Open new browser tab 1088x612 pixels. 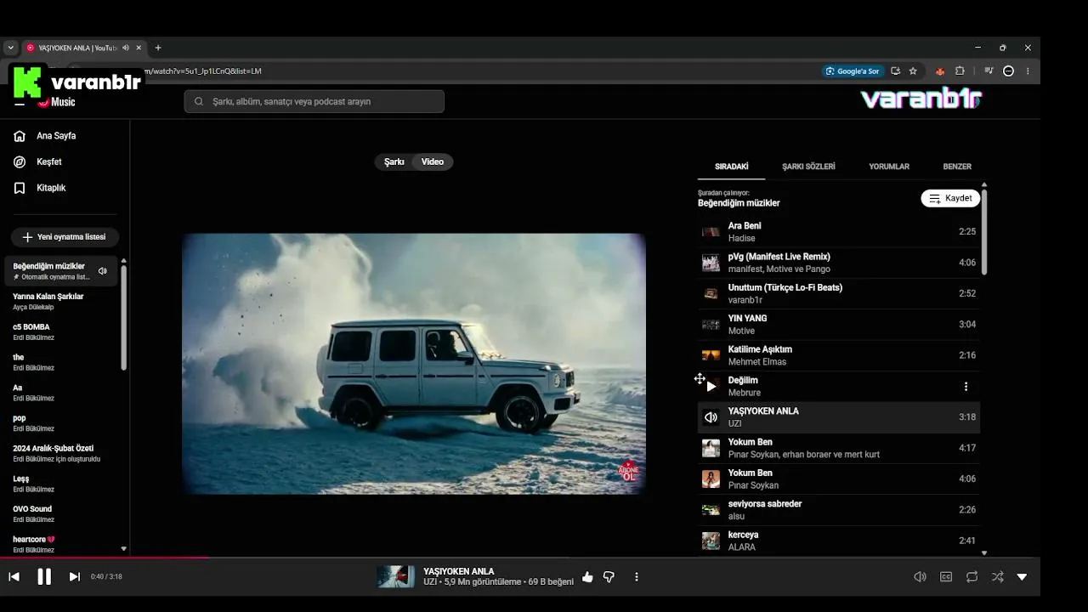click(x=158, y=48)
